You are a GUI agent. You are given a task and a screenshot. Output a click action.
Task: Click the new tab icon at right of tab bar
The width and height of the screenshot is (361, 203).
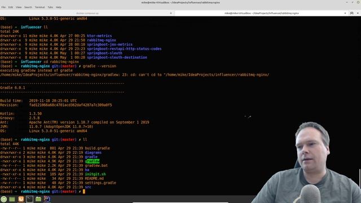[x=351, y=13]
